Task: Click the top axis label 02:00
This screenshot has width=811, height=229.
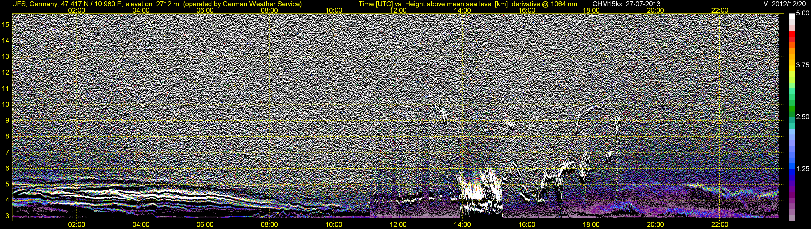Action: pos(77,10)
